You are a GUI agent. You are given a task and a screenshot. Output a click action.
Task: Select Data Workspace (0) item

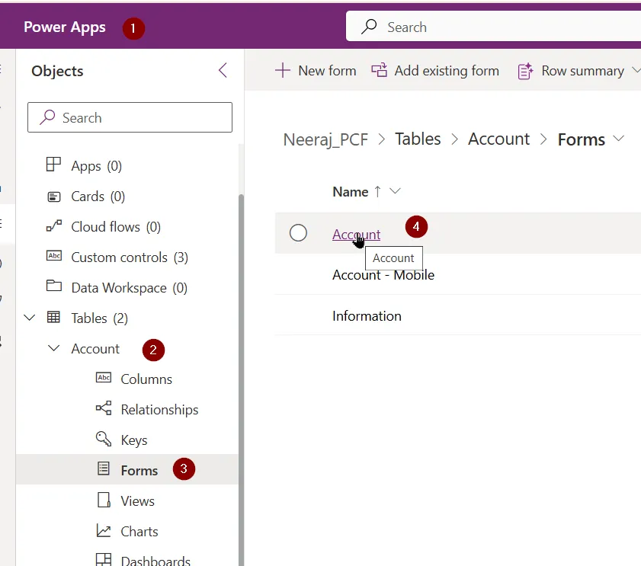coord(129,288)
